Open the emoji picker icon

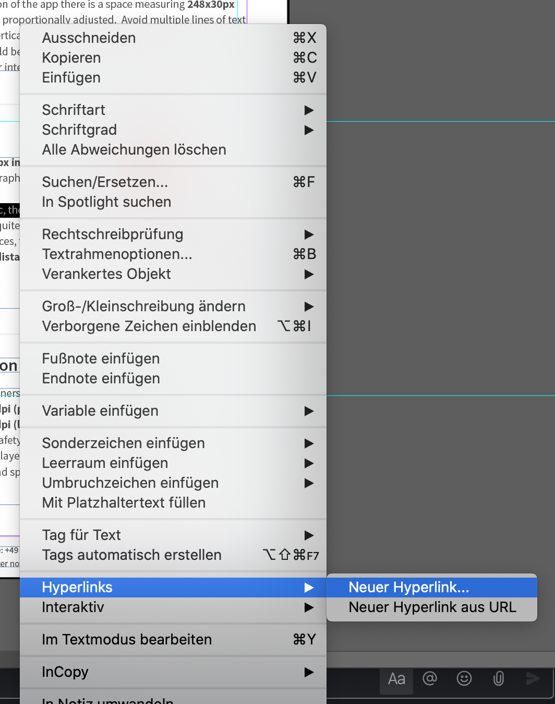pos(464,679)
